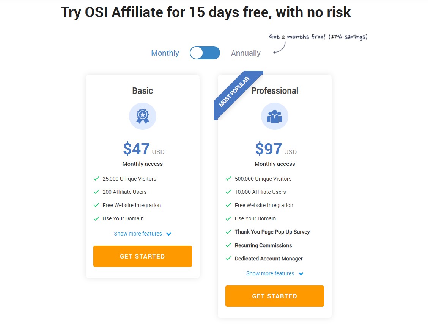The image size is (428, 326).
Task: Click checkmark beside Dedicated Account Manager
Action: pos(228,259)
